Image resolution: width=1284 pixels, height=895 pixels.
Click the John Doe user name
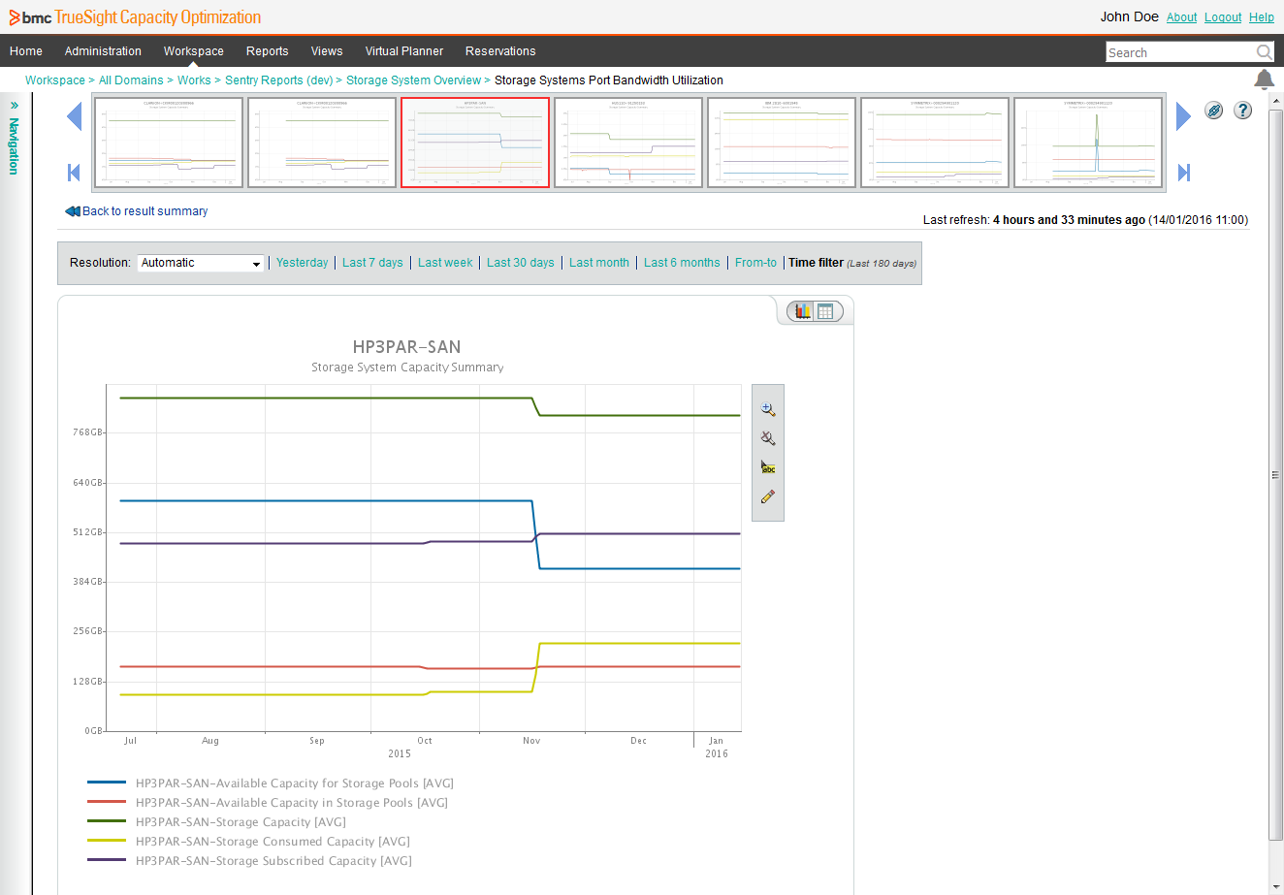pyautogui.click(x=1129, y=17)
